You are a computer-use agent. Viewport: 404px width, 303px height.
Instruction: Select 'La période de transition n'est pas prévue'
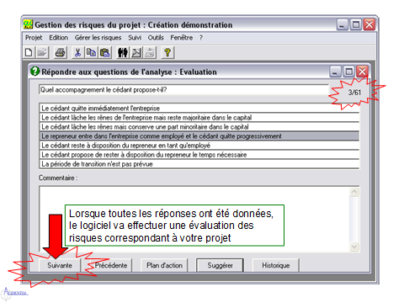coord(199,164)
